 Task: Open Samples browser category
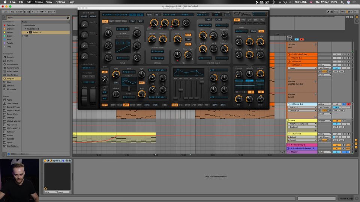click(10, 86)
